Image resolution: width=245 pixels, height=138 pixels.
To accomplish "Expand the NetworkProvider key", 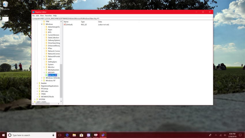I will [x=44, y=56].
